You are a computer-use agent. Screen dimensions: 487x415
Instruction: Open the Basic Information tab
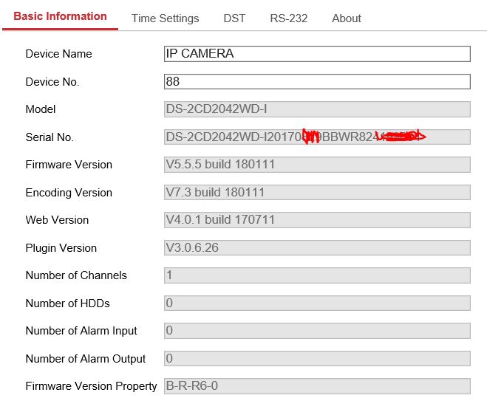[x=60, y=16]
